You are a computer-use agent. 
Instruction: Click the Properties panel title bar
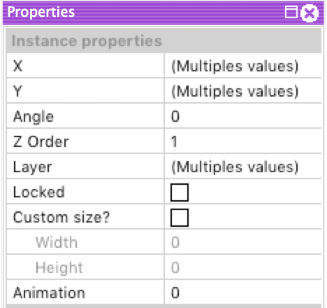[x=163, y=13]
